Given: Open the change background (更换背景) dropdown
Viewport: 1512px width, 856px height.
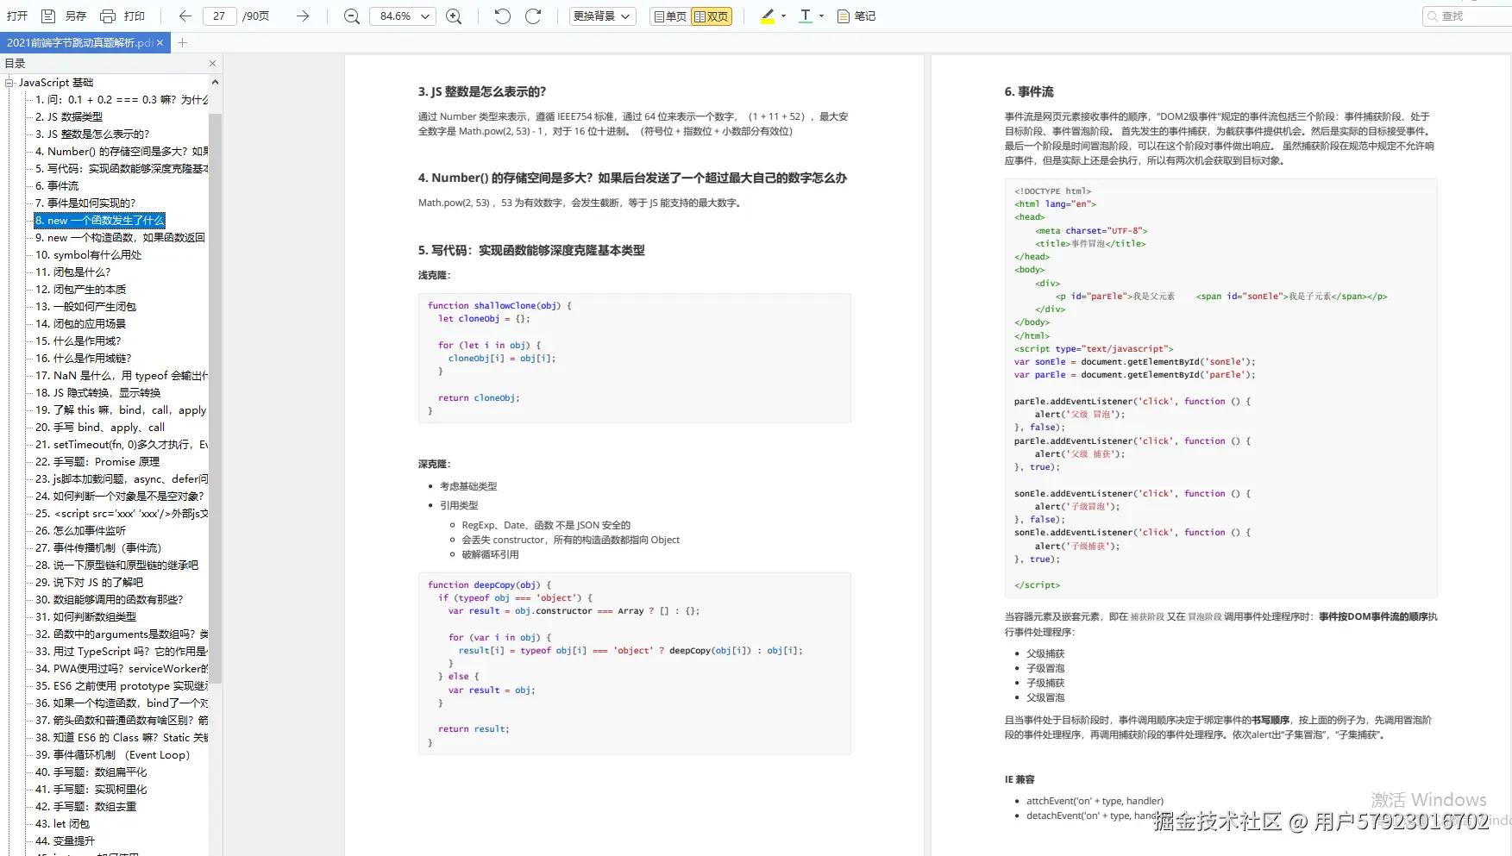Looking at the screenshot, I should pos(603,16).
